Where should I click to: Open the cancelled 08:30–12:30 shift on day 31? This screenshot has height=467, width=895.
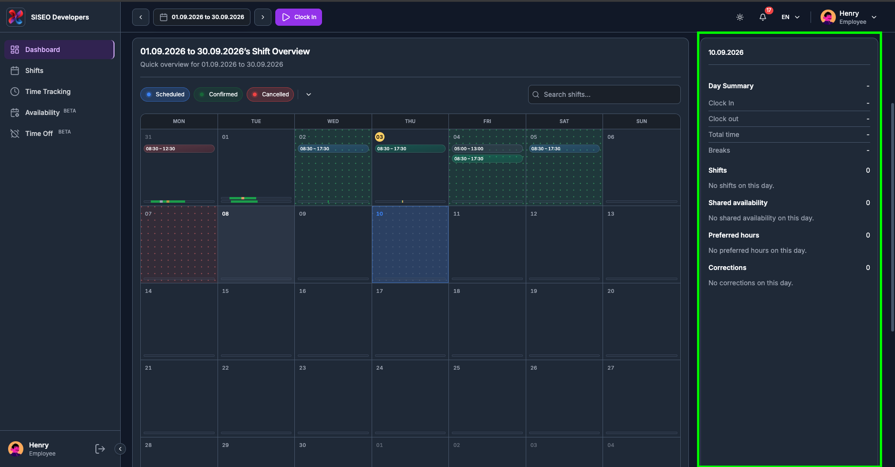179,149
